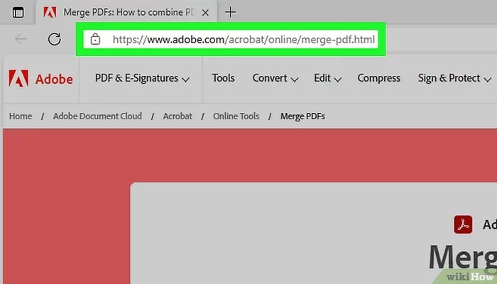Screen dimensions: 497x284
Task: Expand the Edit dropdown
Action: [x=328, y=78]
